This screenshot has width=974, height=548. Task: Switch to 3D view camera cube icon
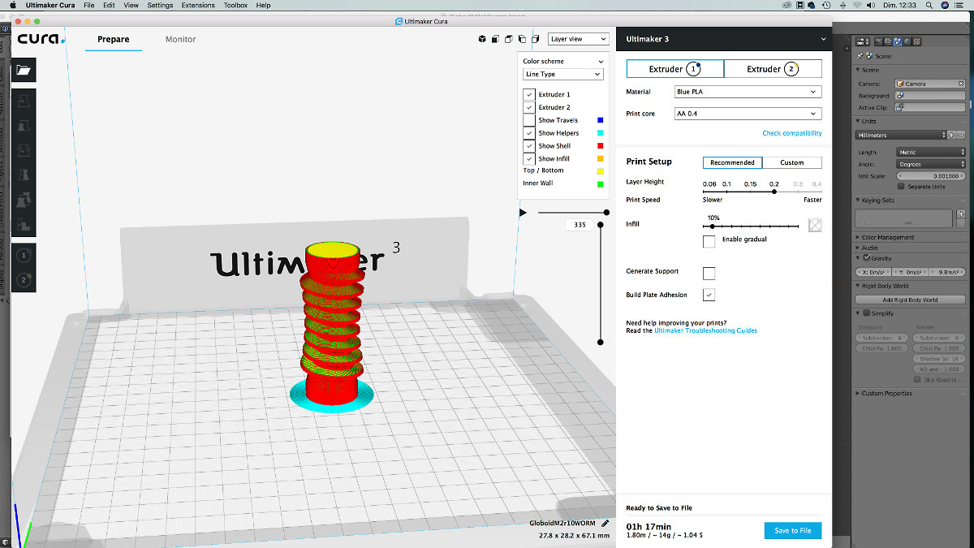click(481, 39)
